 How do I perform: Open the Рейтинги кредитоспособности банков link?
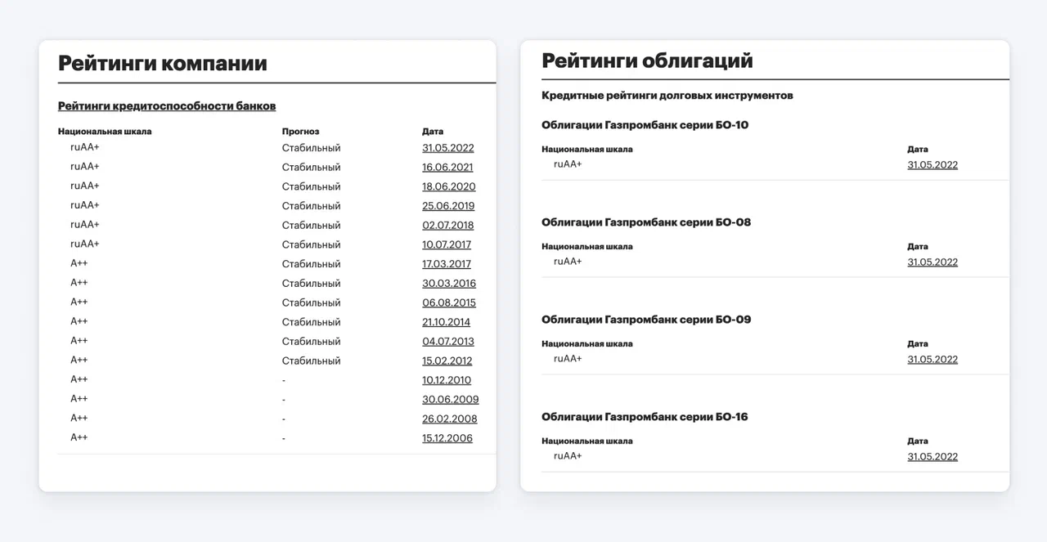pos(167,106)
